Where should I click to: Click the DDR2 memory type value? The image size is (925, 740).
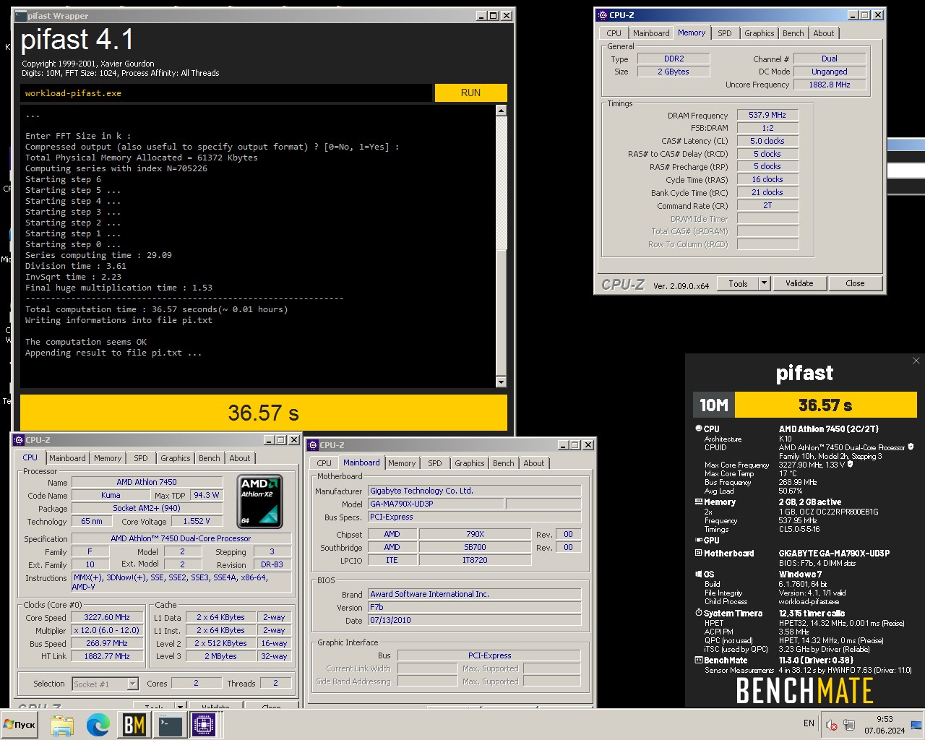674,59
